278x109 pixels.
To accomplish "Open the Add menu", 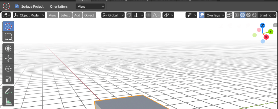I will 77,15.
